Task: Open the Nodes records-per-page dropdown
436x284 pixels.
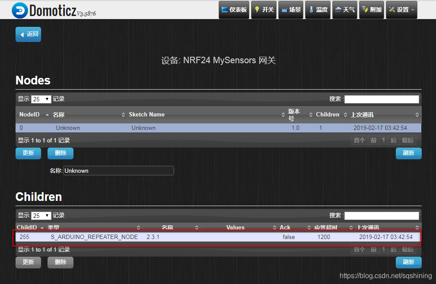Action: (x=41, y=99)
